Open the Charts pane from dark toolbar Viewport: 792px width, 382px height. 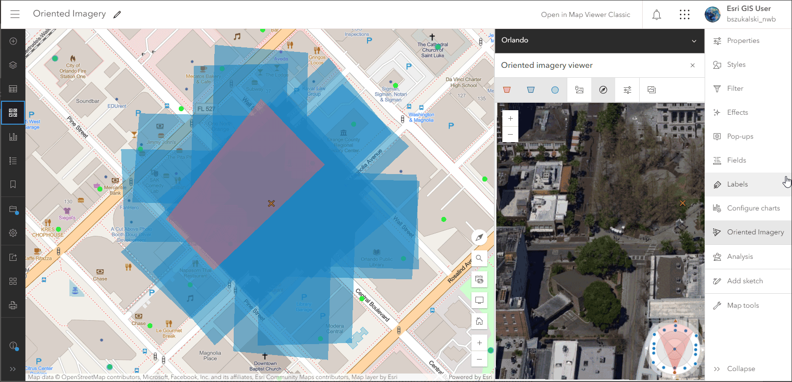[13, 137]
